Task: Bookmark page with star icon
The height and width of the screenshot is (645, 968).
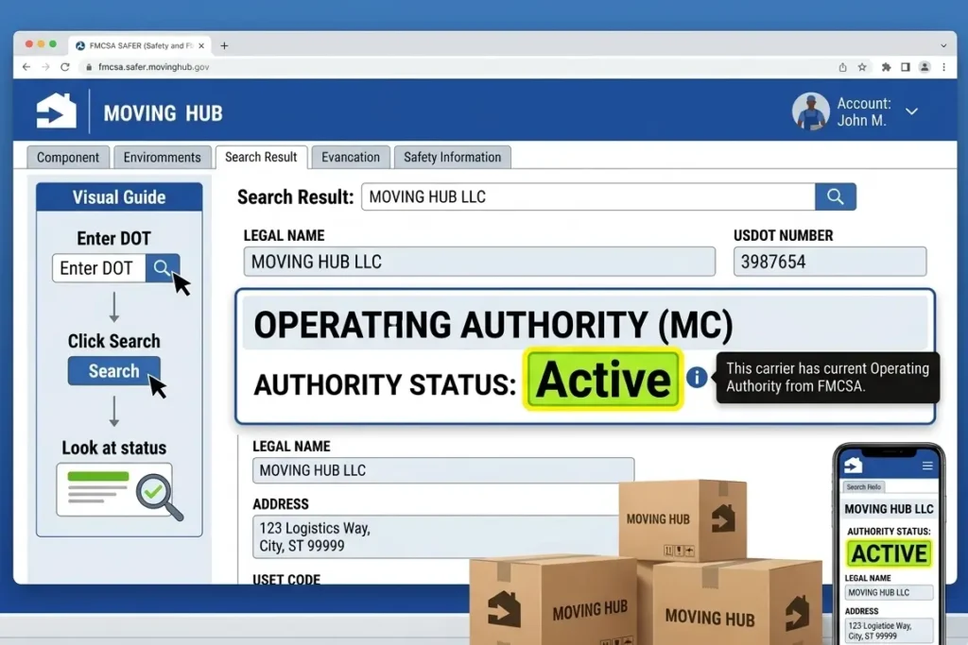Action: point(862,67)
